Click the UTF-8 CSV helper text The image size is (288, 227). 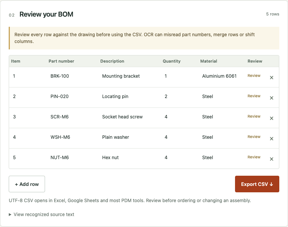click(x=130, y=201)
